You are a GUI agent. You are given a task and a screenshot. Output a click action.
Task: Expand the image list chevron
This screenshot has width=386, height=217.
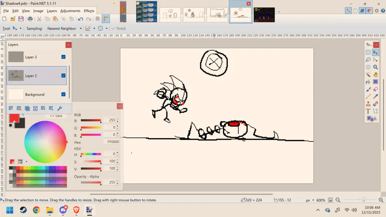[x=279, y=12]
